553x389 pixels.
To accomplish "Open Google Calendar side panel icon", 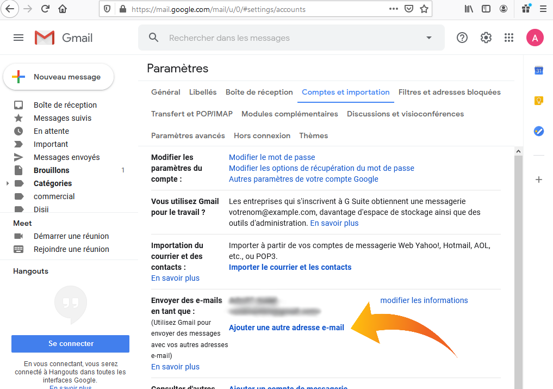I will tap(538, 70).
